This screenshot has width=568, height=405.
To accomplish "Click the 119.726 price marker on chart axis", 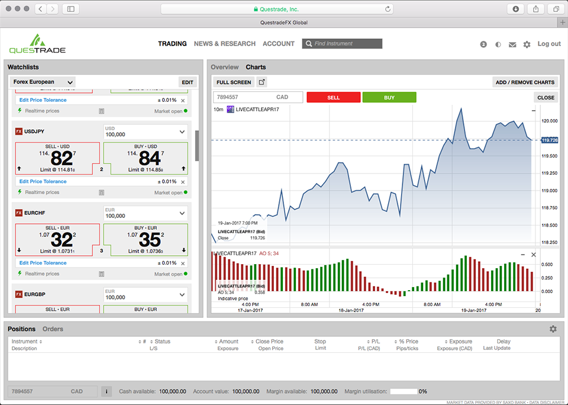I will 549,140.
